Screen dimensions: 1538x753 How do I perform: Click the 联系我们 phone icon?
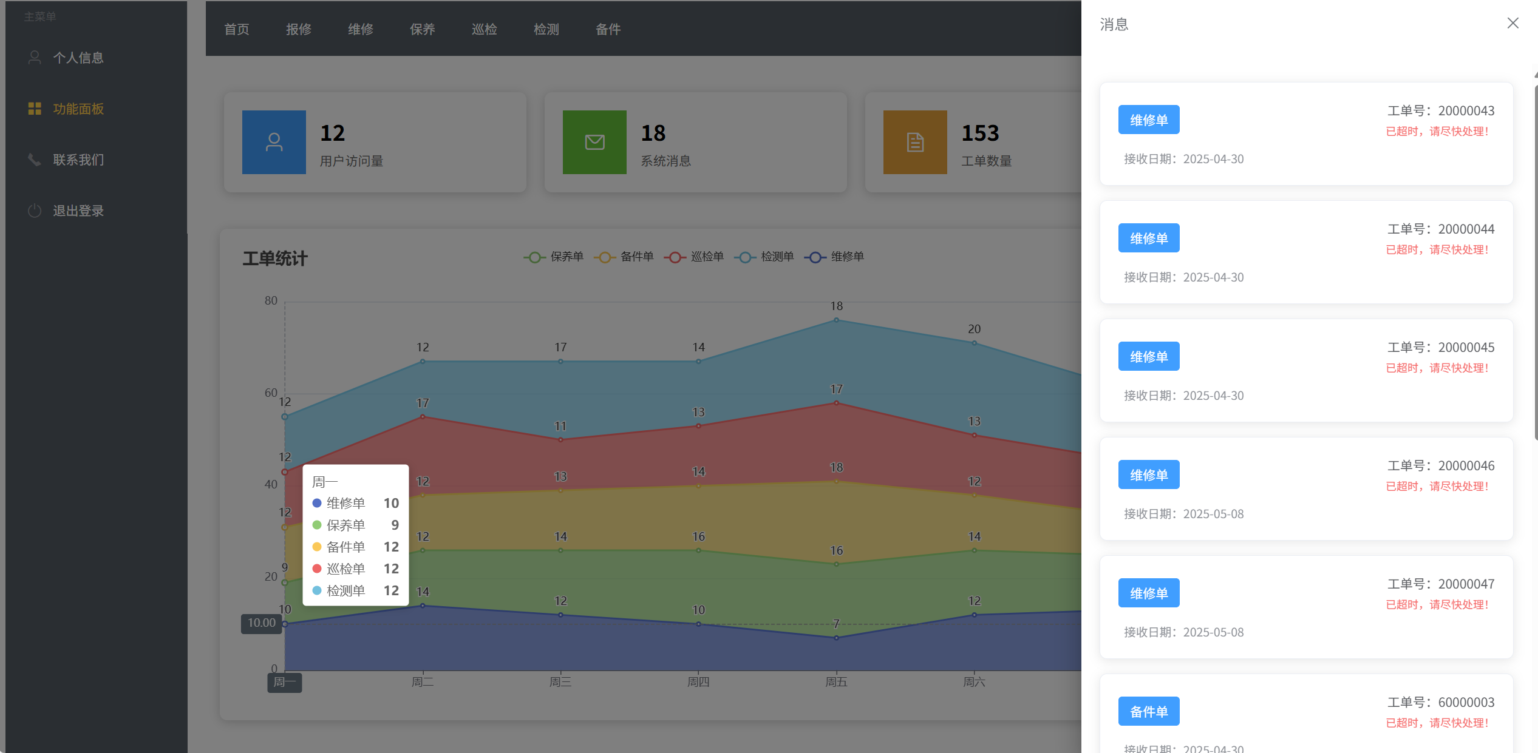click(35, 160)
